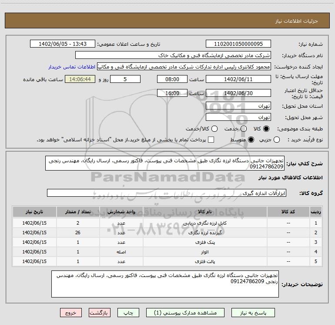
Task: Select item پتک فلزی
Action: click(205, 242)
